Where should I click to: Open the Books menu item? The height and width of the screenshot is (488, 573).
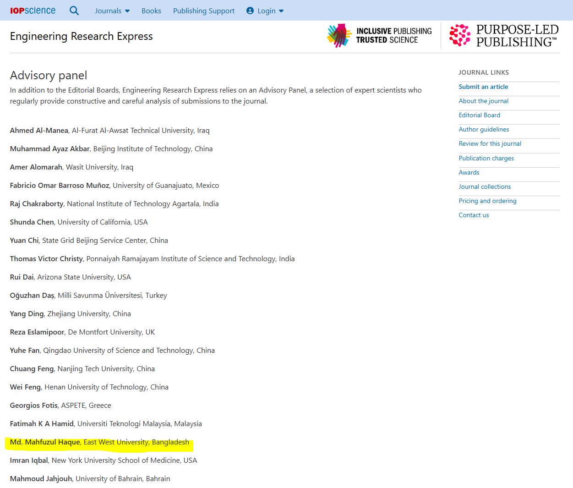click(151, 11)
